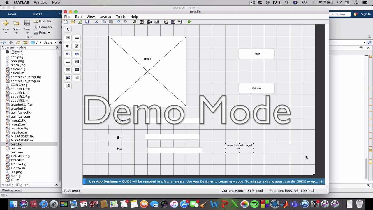
Task: Pick the Check Box component tool
Action: pyautogui.click(x=77, y=46)
